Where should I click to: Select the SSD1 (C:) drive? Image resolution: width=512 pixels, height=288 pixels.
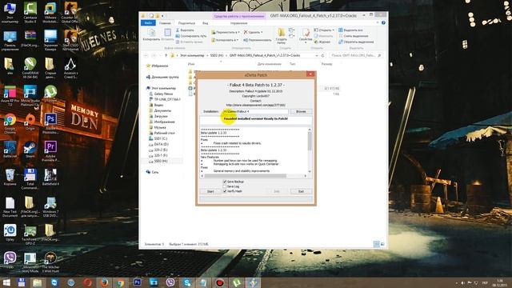click(158, 138)
